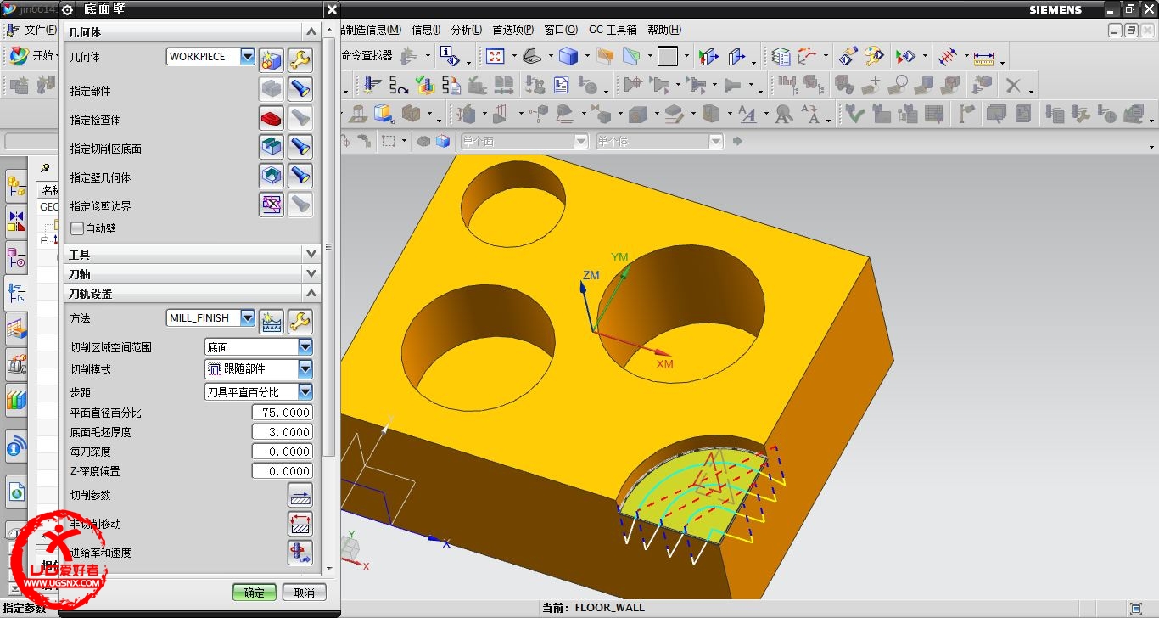Open the 切削模式 跟随部件 dropdown
Screen dimensions: 1159x618
coord(305,369)
